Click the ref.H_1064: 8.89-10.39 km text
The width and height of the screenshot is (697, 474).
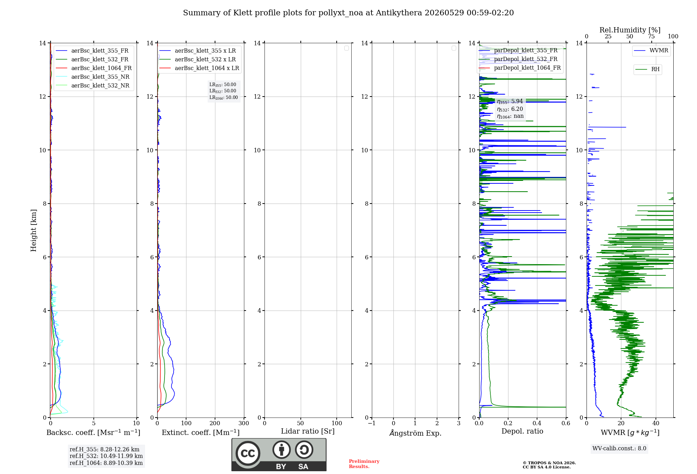point(106,463)
